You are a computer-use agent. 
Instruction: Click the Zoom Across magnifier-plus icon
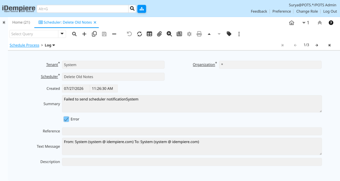pos(169,34)
